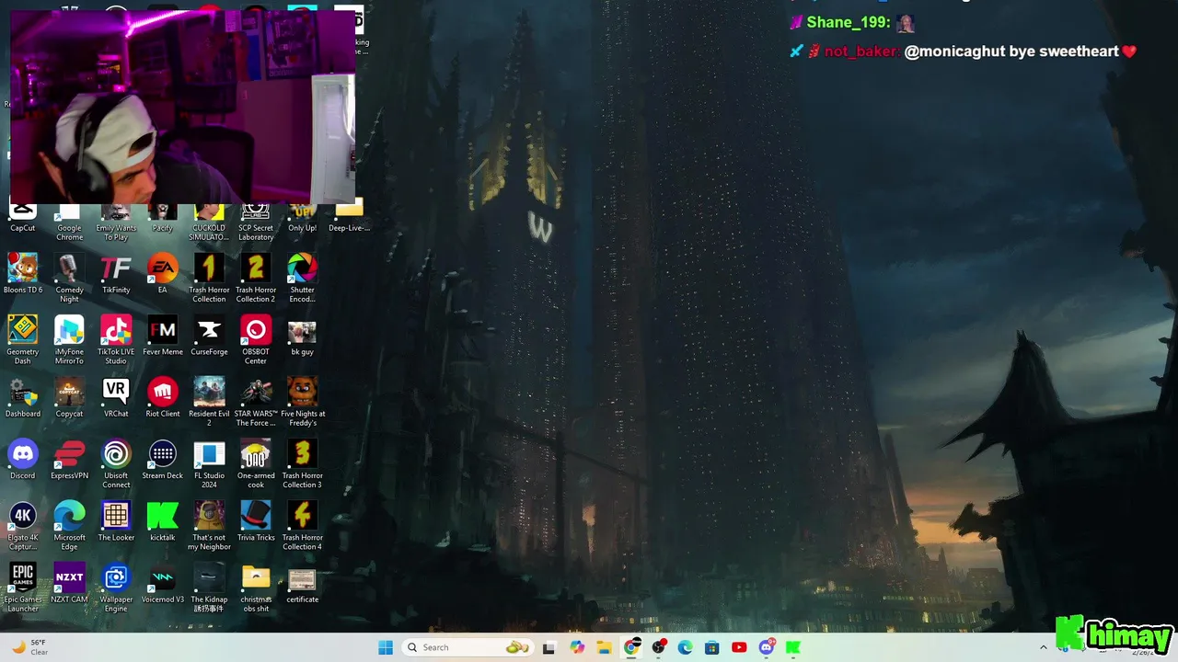Launch TikTok LIVE Studio from desktop
The width and height of the screenshot is (1178, 662).
[x=116, y=340]
